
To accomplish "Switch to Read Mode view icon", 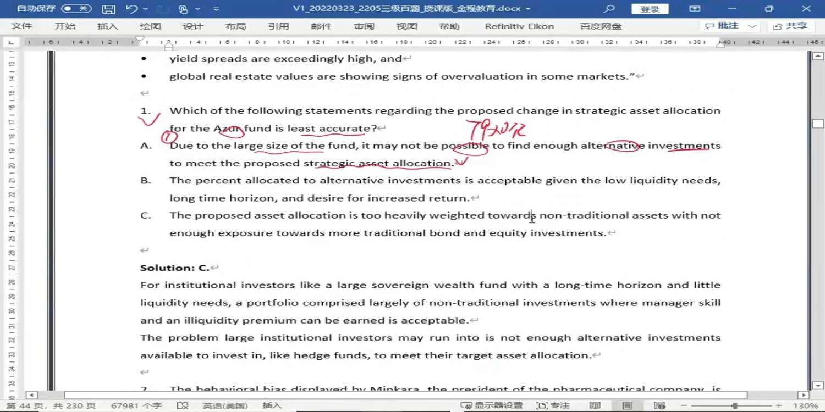I will coord(595,405).
